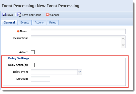Image resolution: width=136 pixels, height=94 pixels.
Task: Click the Save and Close text
Action: pyautogui.click(x=32, y=15)
